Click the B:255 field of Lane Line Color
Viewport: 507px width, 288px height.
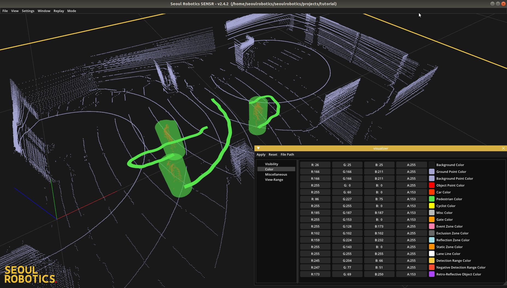pyautogui.click(x=379, y=254)
